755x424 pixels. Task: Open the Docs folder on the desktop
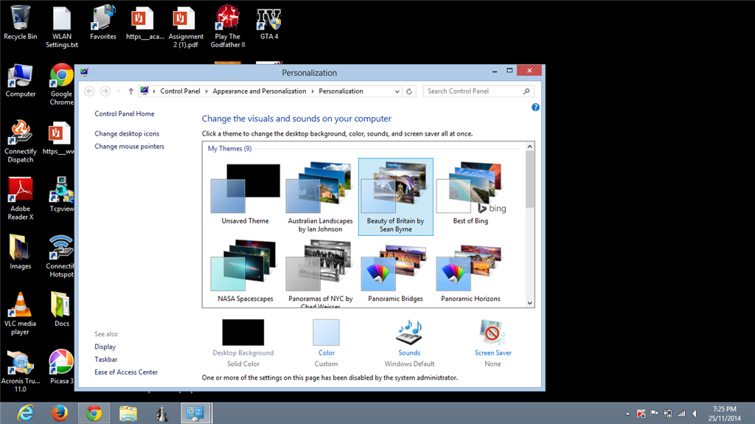coord(62,310)
